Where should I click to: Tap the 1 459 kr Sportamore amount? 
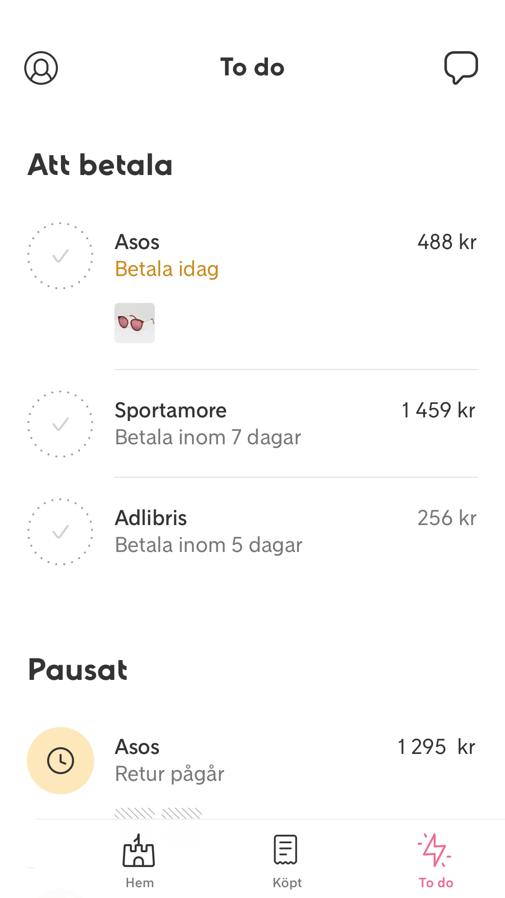(x=439, y=410)
